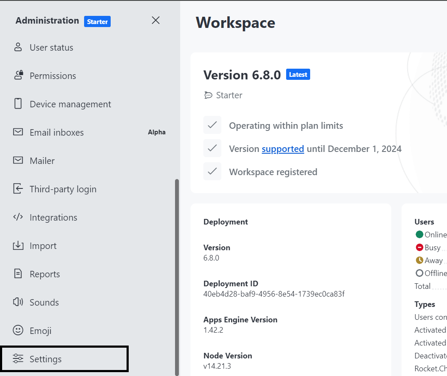Click the blue Starter badge
Image resolution: width=447 pixels, height=376 pixels.
click(97, 21)
